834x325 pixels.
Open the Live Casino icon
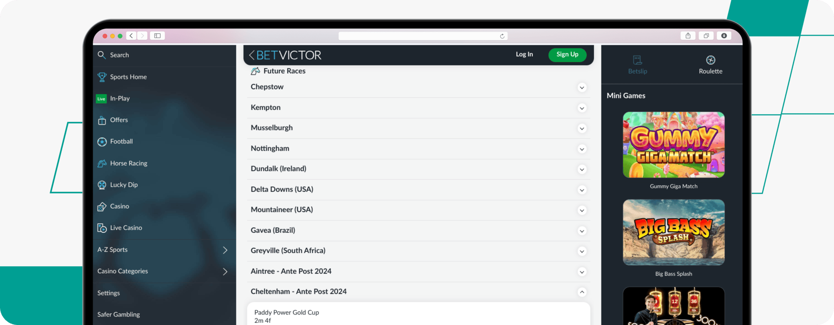point(102,228)
